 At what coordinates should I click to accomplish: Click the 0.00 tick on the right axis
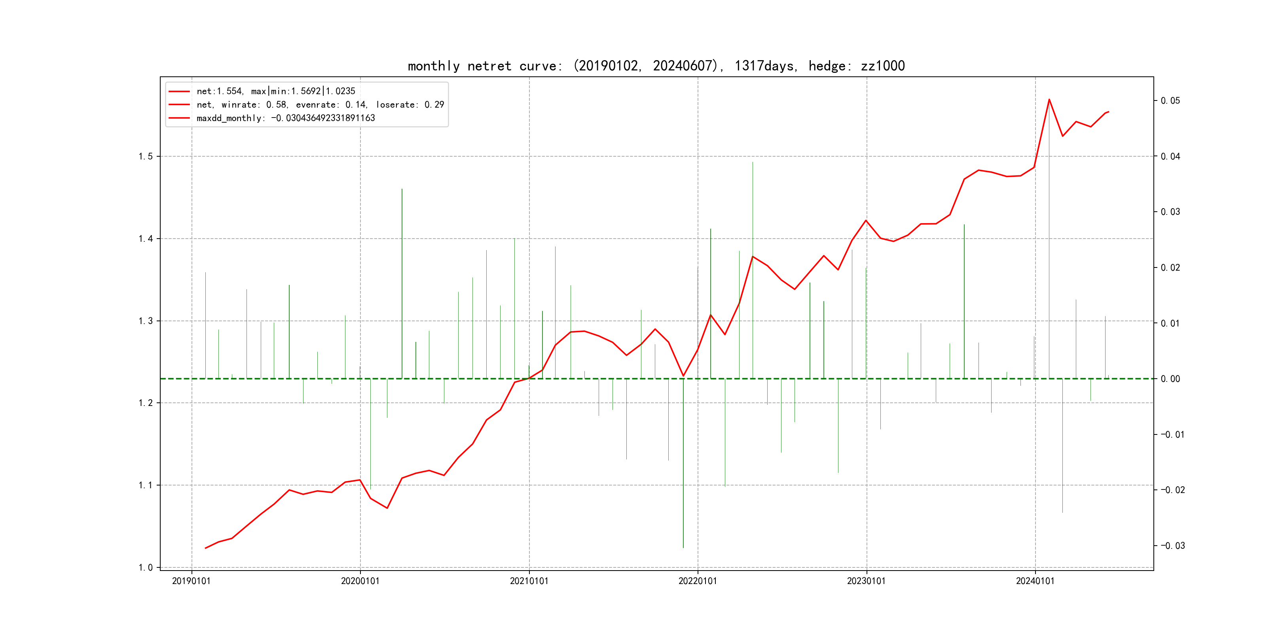pos(1170,379)
